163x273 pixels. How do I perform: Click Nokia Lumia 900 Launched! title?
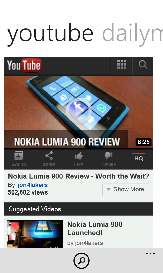pyautogui.click(x=95, y=228)
